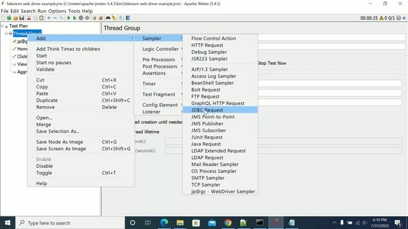Click the Search binoculars icon
This screenshot has height=229, width=408.
click(x=108, y=18)
